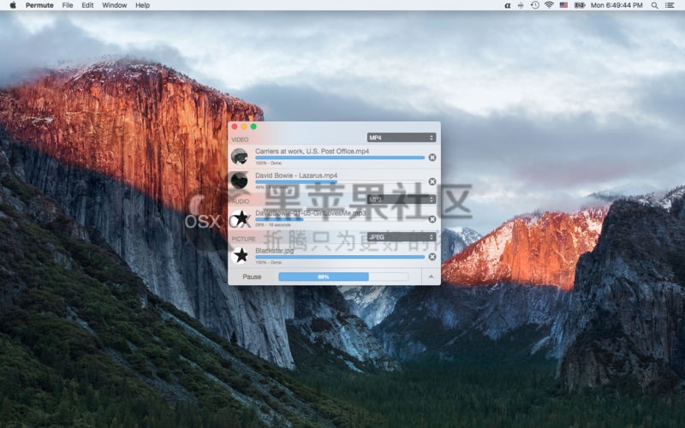Select the GirlLovesMe.mp3 file name

pyautogui.click(x=311, y=213)
